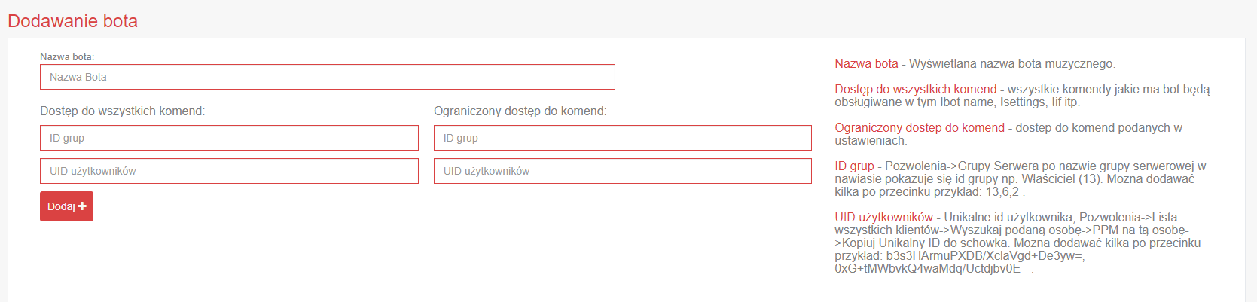This screenshot has height=302, width=1257.
Task: Click red 'Nazwa bota' term in help text
Action: point(866,64)
